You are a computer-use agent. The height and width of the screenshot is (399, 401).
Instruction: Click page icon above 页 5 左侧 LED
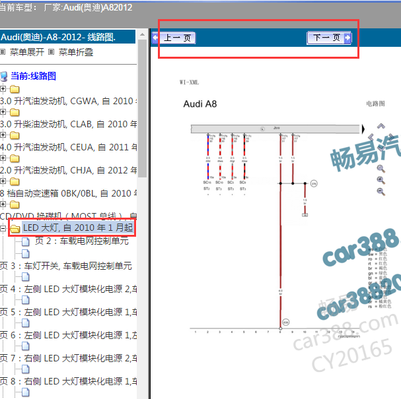coord(26,300)
